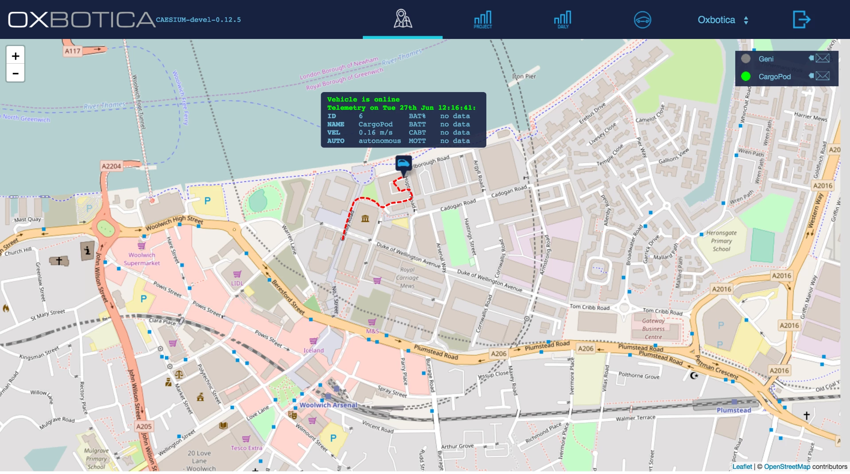Click the zoom in button on the map
The height and width of the screenshot is (474, 850).
click(x=16, y=56)
